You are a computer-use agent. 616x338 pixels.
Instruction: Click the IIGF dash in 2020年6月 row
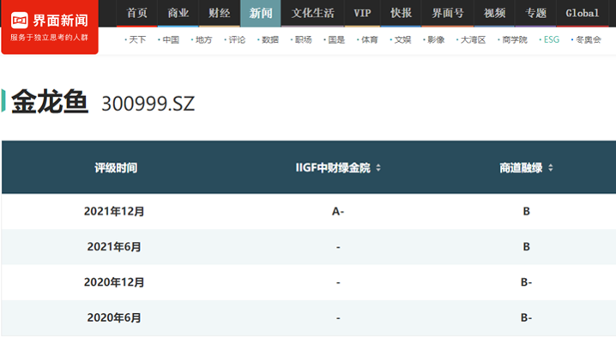(338, 318)
